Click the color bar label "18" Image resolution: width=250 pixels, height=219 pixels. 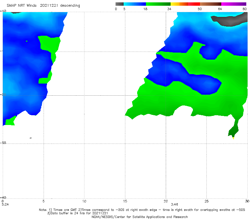tap(145, 9)
